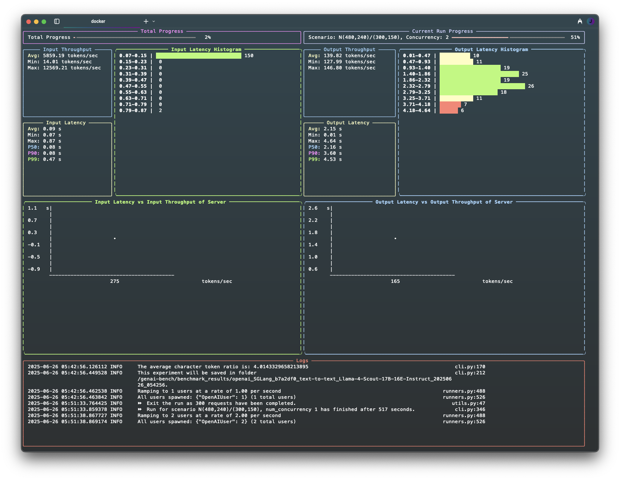Select the docker terminal tab
The width and height of the screenshot is (620, 480).
(98, 21)
